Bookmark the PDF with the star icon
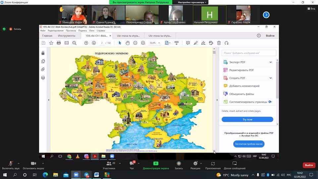This screenshot has height=179, width=318. click(51, 43)
